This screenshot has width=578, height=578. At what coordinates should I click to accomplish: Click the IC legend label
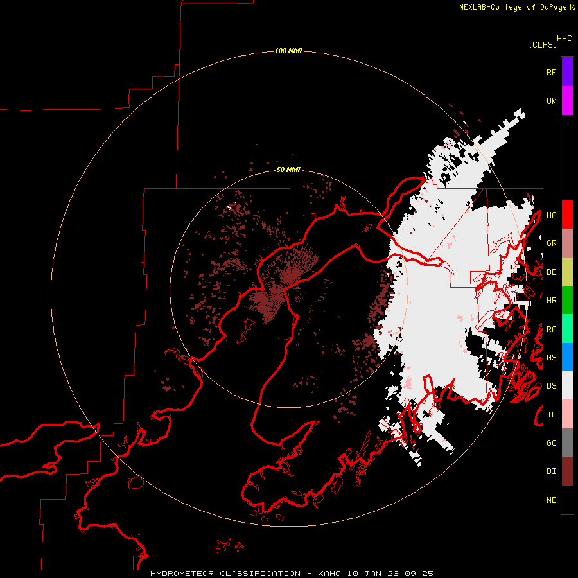[551, 415]
